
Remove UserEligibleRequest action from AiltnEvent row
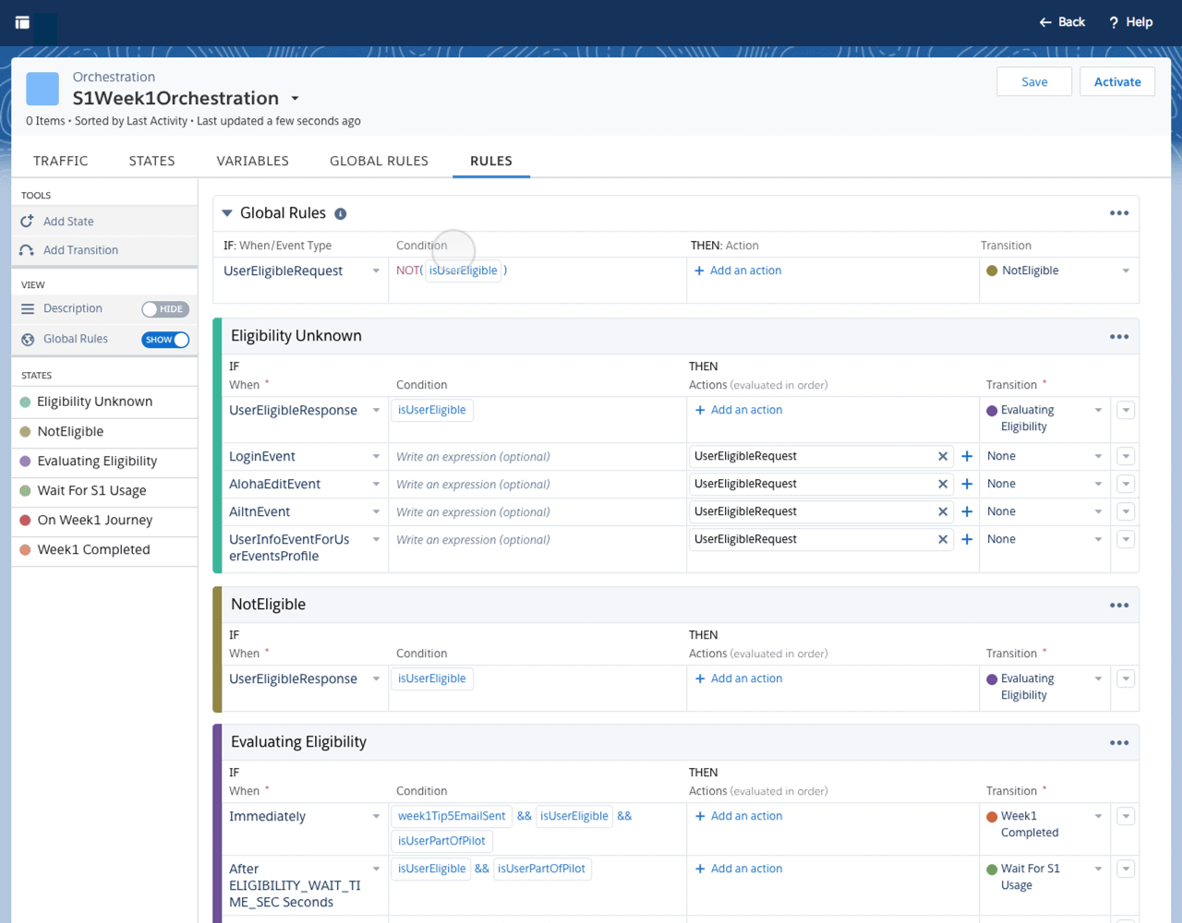coord(943,512)
